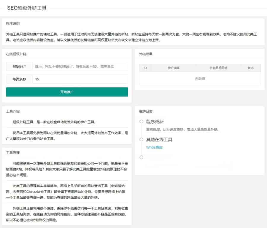Click the 其他在线工具 timeline heading
Screen dimensions: 267x228
point(159,139)
